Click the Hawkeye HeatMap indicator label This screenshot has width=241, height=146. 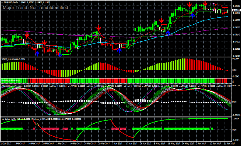tap(10, 80)
